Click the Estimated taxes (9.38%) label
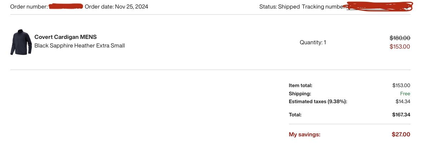The width and height of the screenshot is (427, 146). [x=318, y=102]
